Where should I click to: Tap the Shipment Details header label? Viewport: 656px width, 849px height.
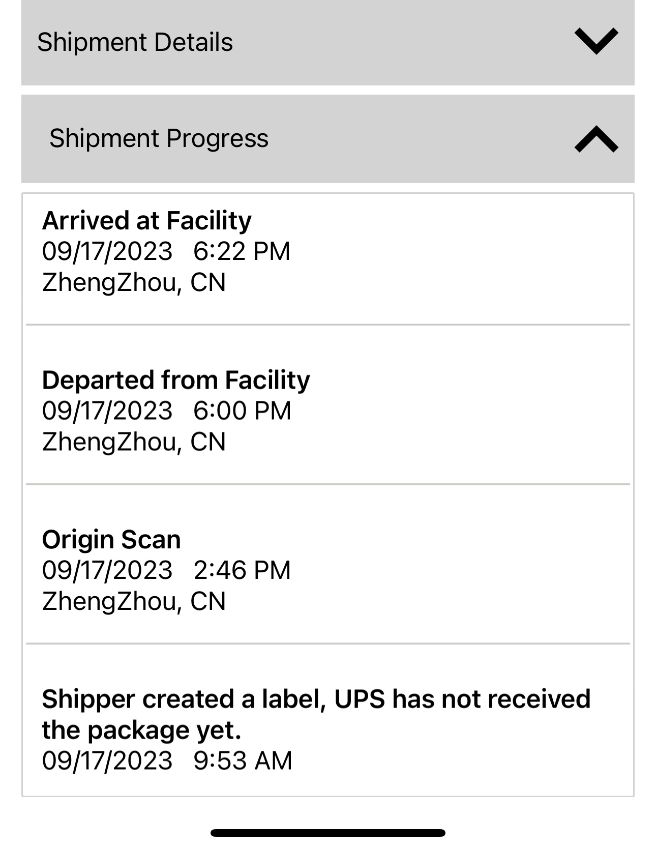pos(135,42)
